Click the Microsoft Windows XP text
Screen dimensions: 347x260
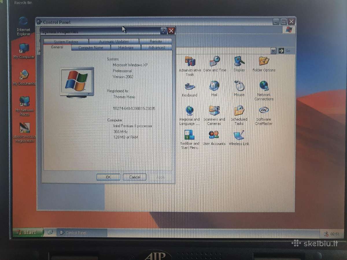[x=130, y=65]
